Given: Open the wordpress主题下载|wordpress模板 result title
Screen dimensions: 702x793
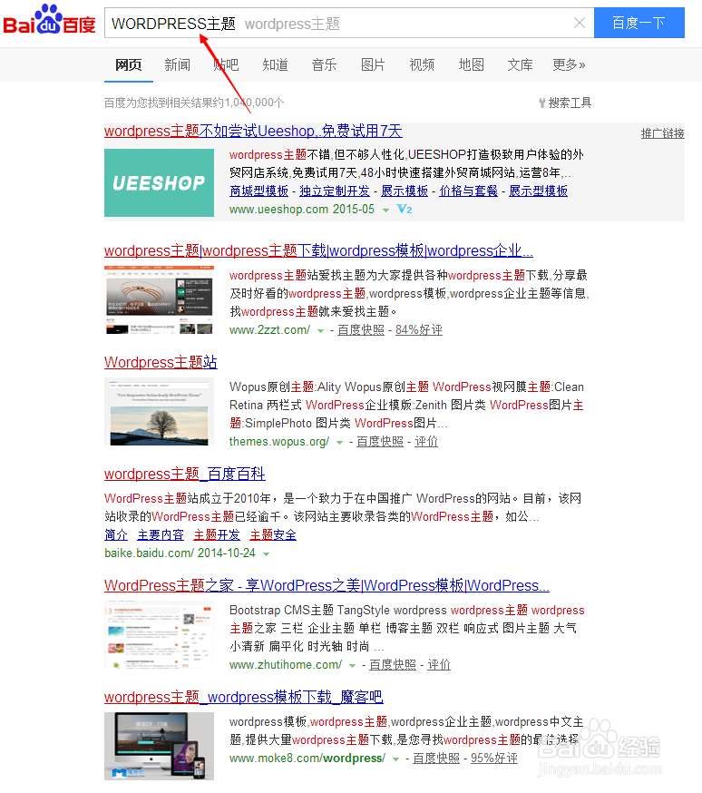Looking at the screenshot, I should [318, 250].
